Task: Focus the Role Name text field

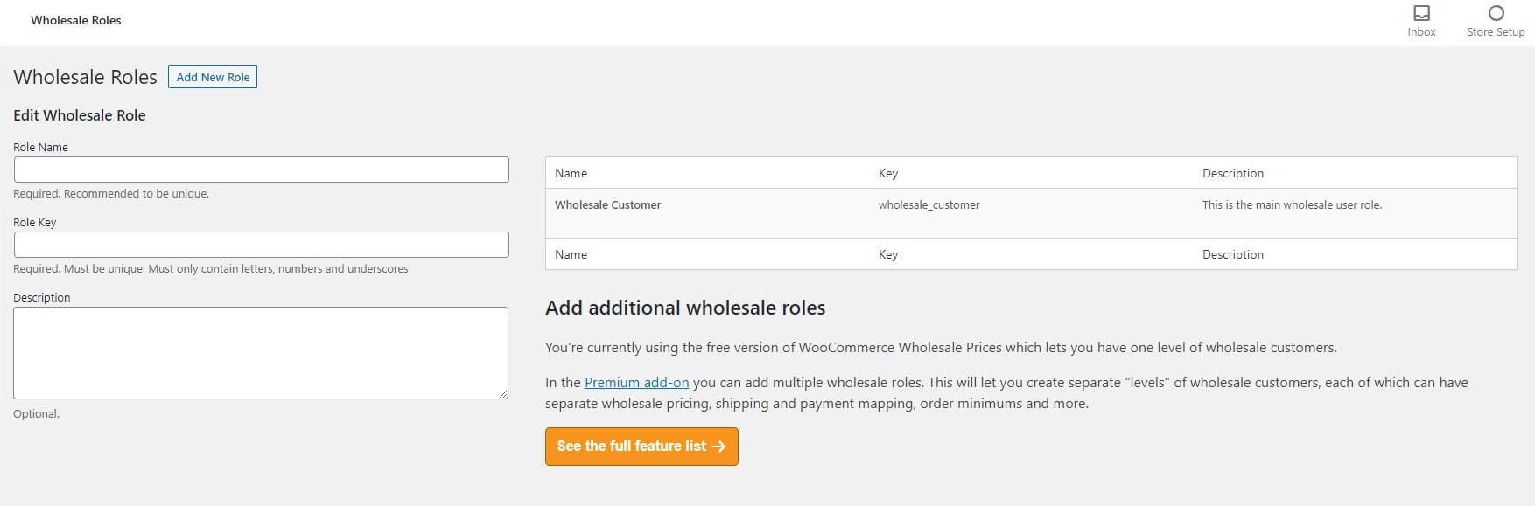Action: (x=261, y=170)
